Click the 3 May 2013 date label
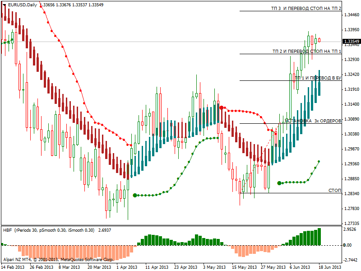This screenshot has height=271, width=361. point(214,267)
